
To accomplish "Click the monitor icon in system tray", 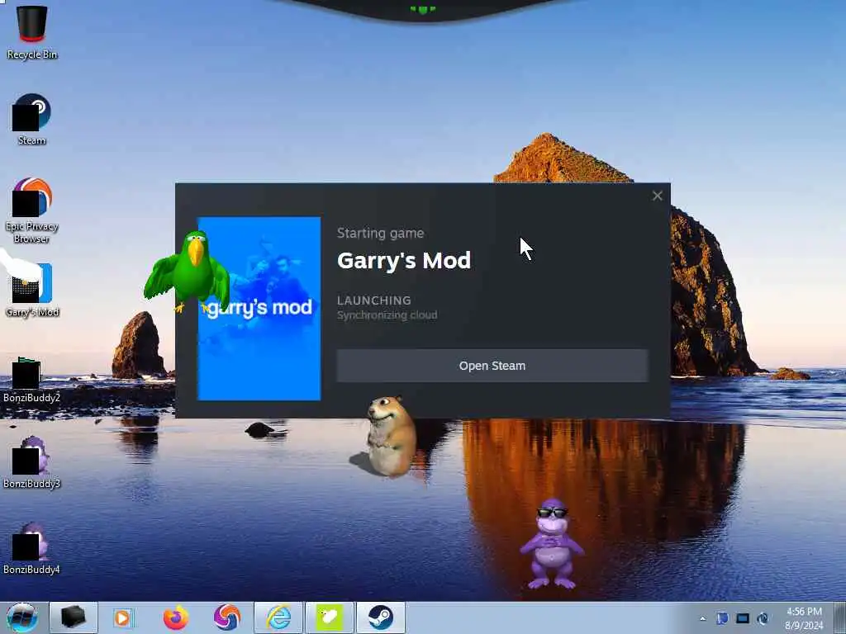I will point(743,618).
